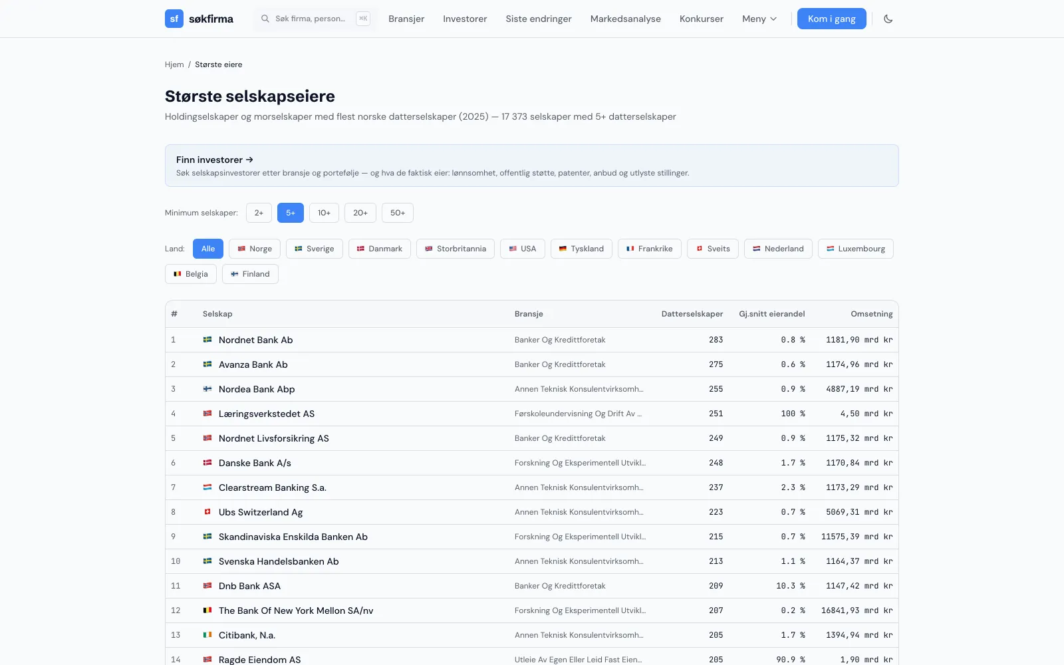Filter owners by Sveits
Image resolution: width=1064 pixels, height=665 pixels.
click(713, 249)
